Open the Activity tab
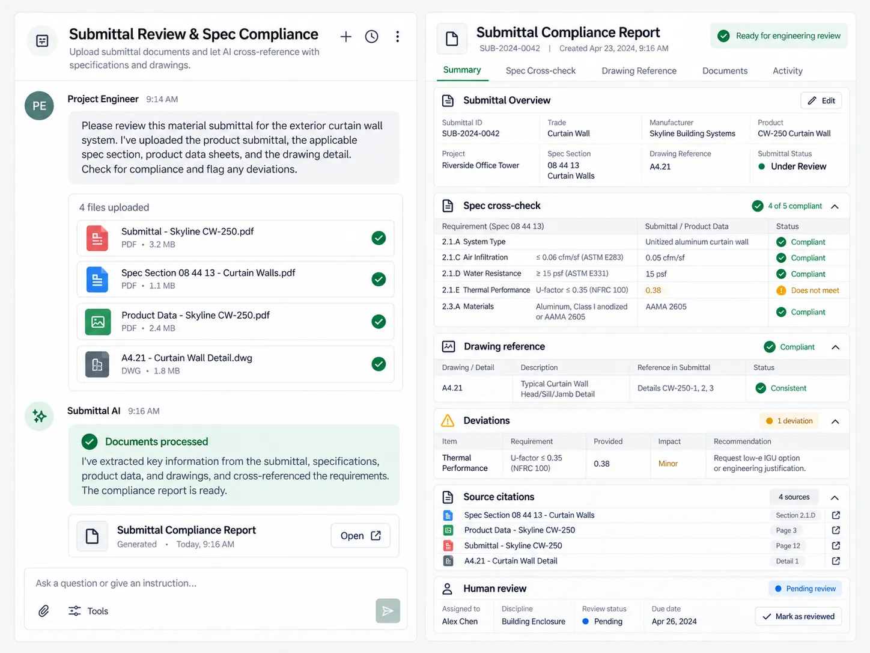Screen dimensions: 870x653 (788, 70)
